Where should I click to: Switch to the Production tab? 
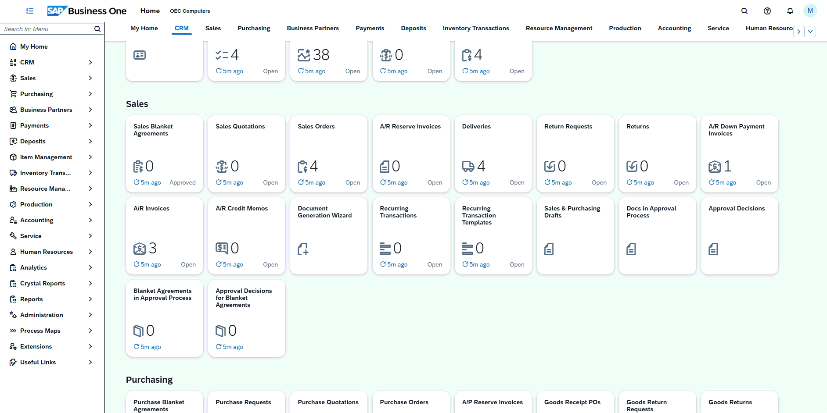625,28
